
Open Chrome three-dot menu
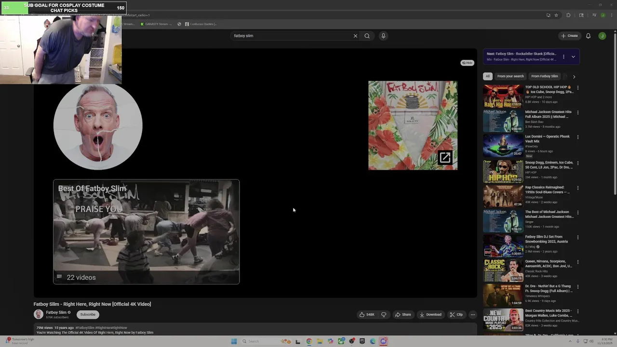coord(611,15)
